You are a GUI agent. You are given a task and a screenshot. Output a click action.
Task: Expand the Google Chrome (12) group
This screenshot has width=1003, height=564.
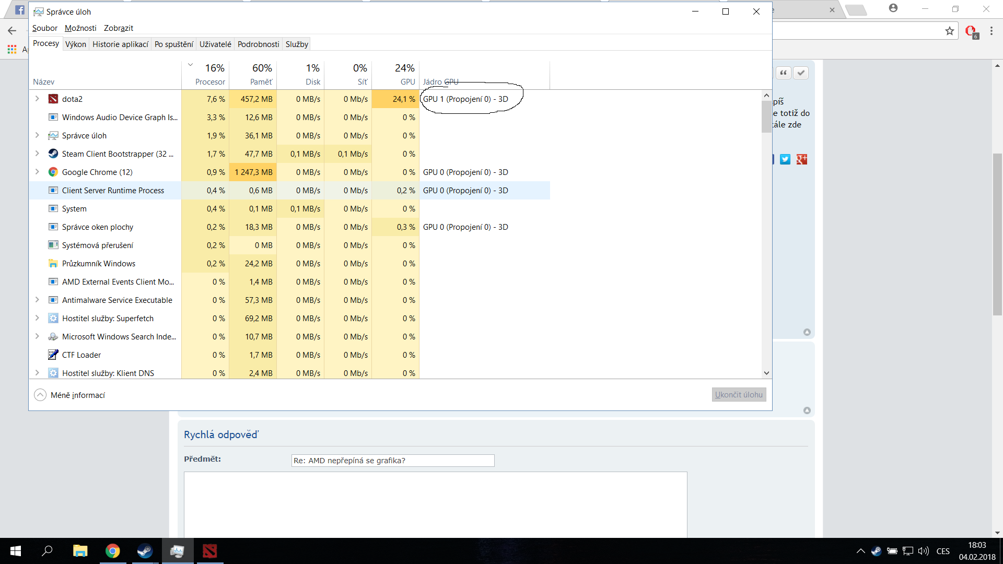click(37, 172)
